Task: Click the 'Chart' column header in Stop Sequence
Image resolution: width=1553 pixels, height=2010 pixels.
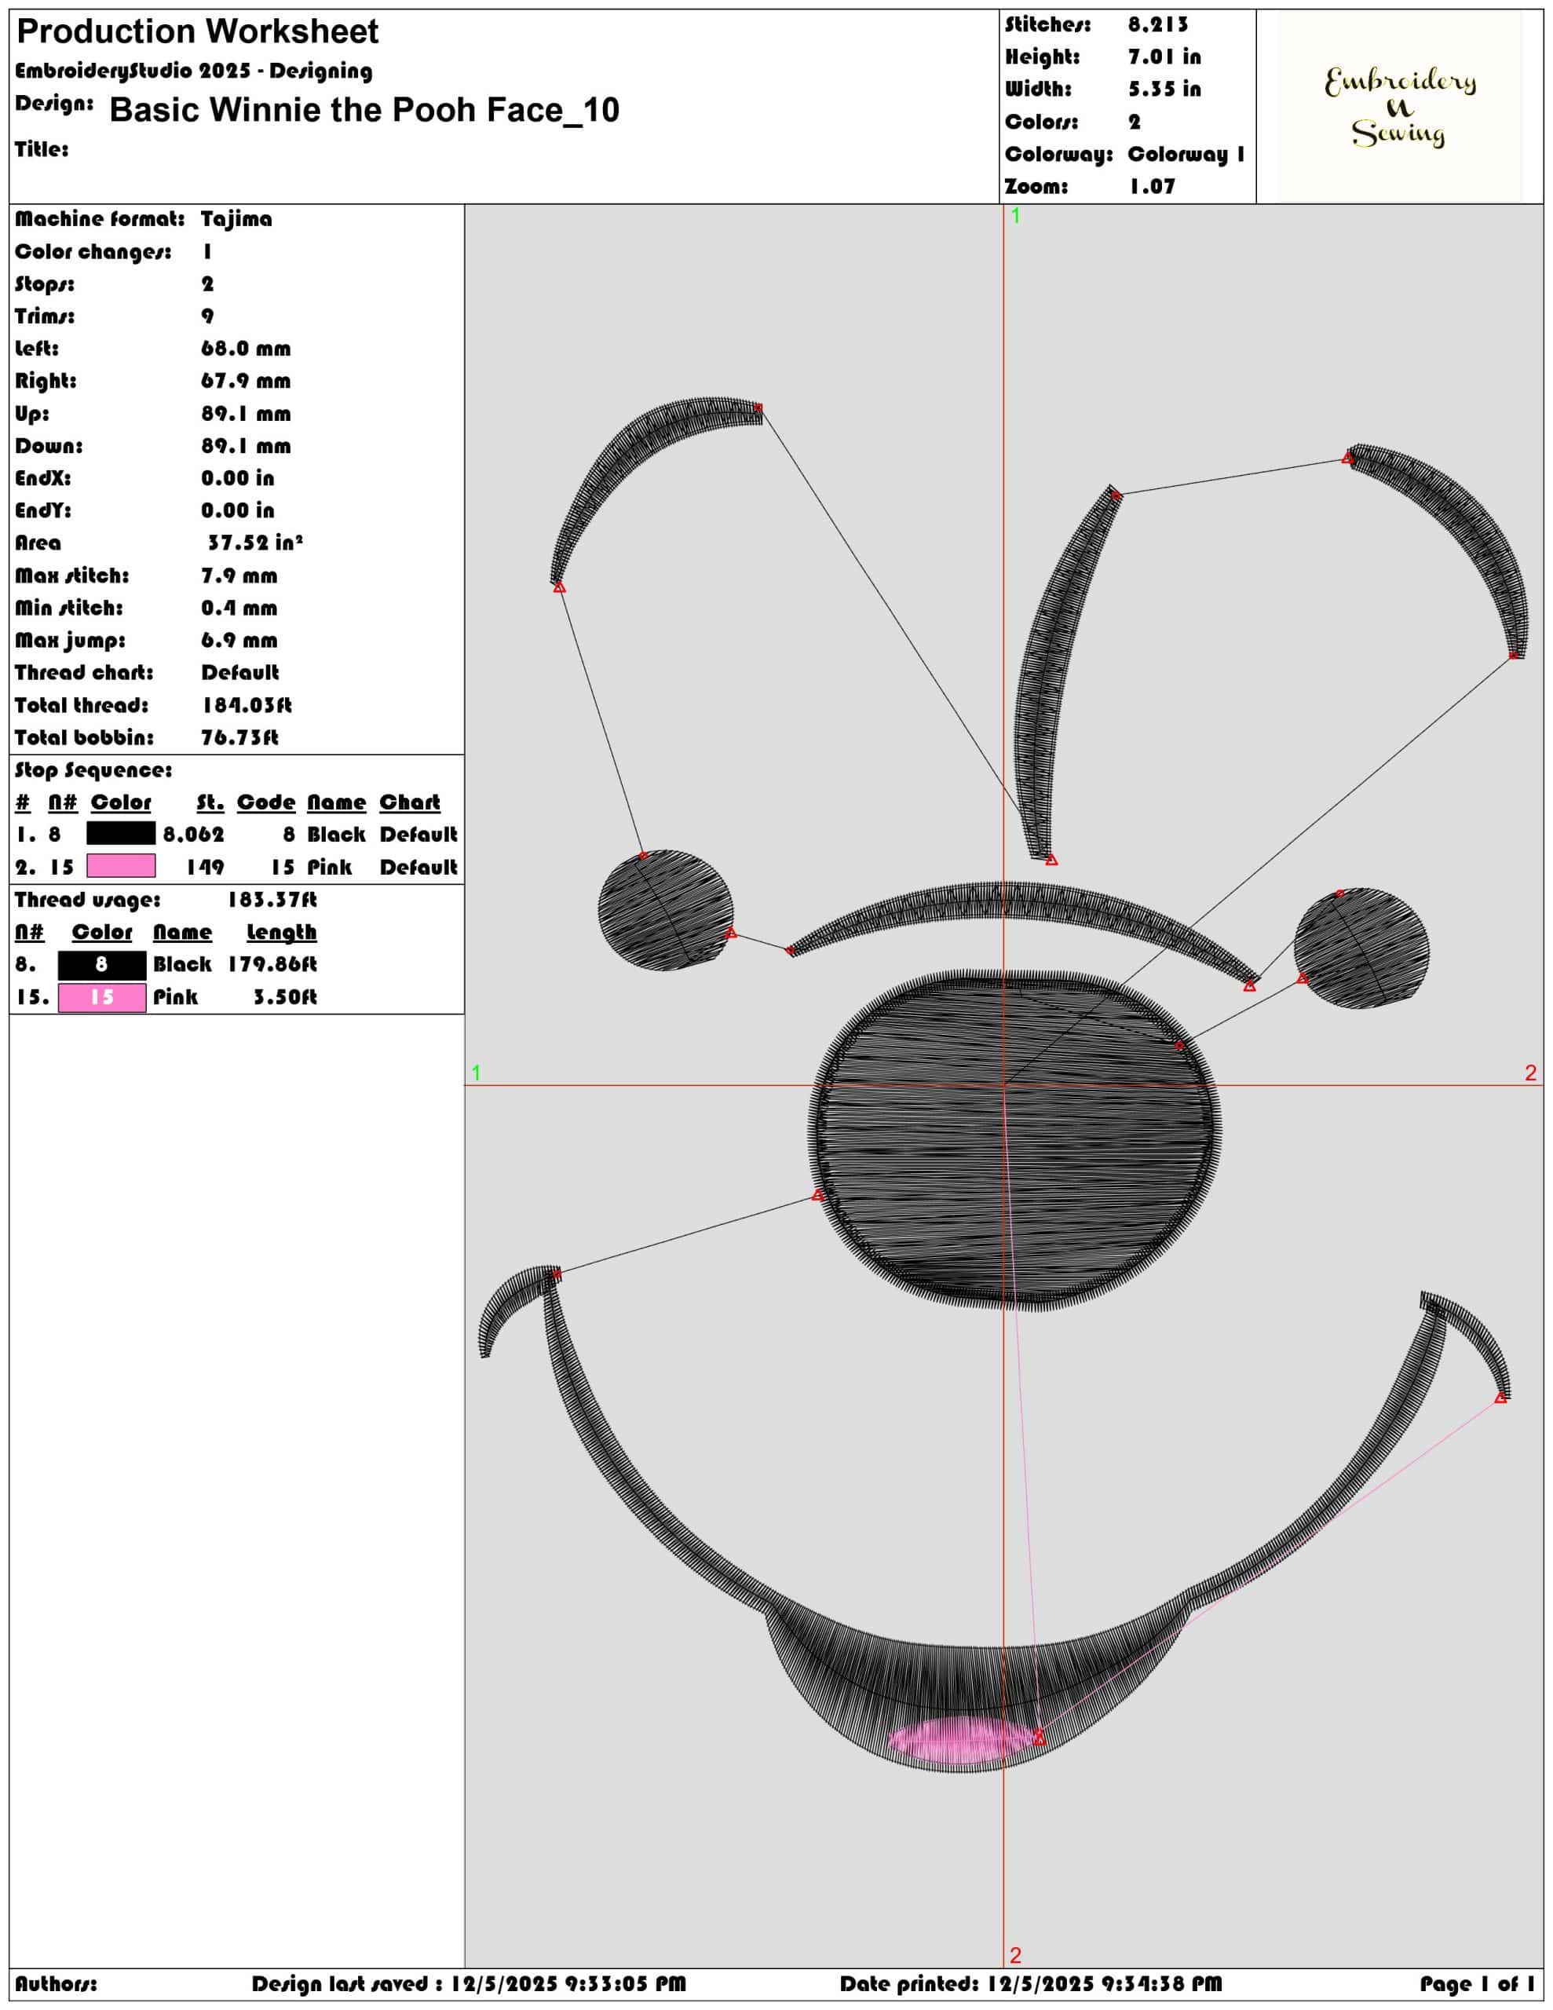Action: tap(410, 802)
